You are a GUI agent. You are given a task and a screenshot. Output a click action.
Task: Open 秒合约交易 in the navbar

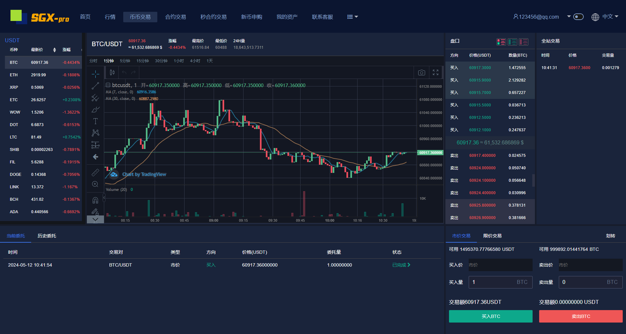214,17
